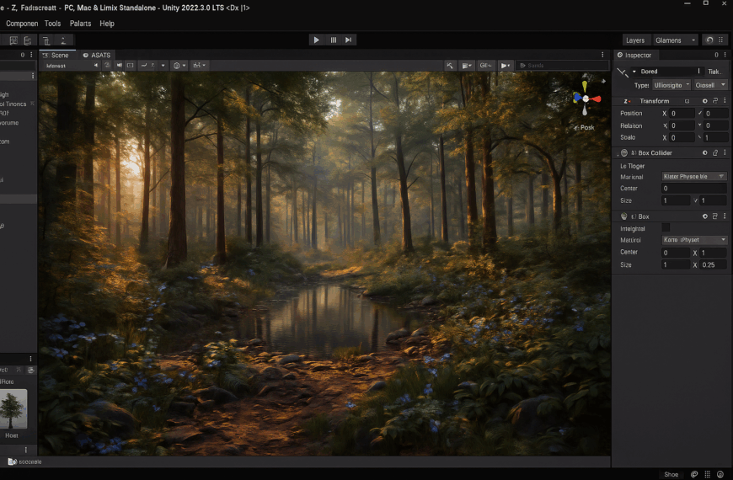The width and height of the screenshot is (733, 480).
Task: Switch to the ASATS tab
Action: pyautogui.click(x=97, y=55)
